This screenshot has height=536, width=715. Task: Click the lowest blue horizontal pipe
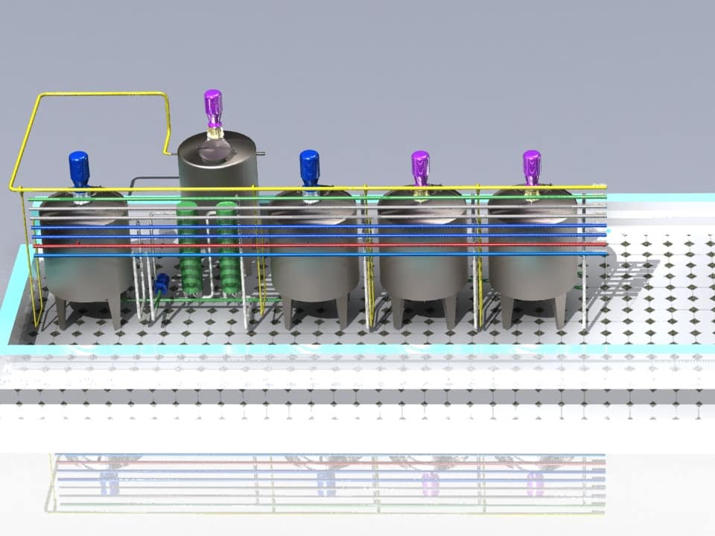pyautogui.click(x=320, y=255)
